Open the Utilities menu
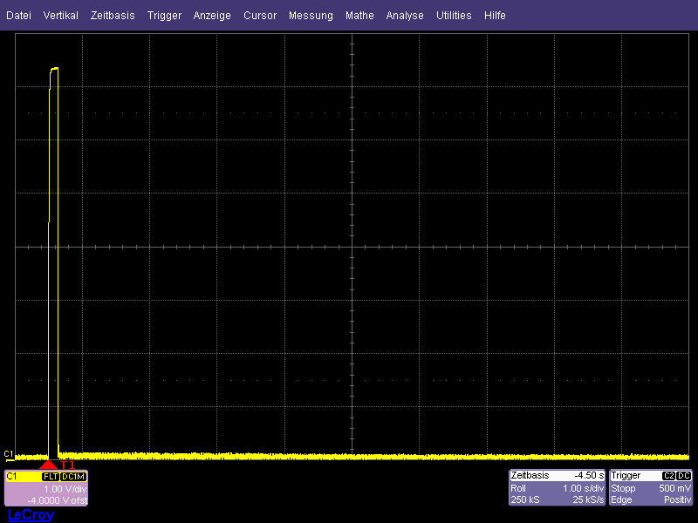Screen dimensions: 698x523 point(454,16)
